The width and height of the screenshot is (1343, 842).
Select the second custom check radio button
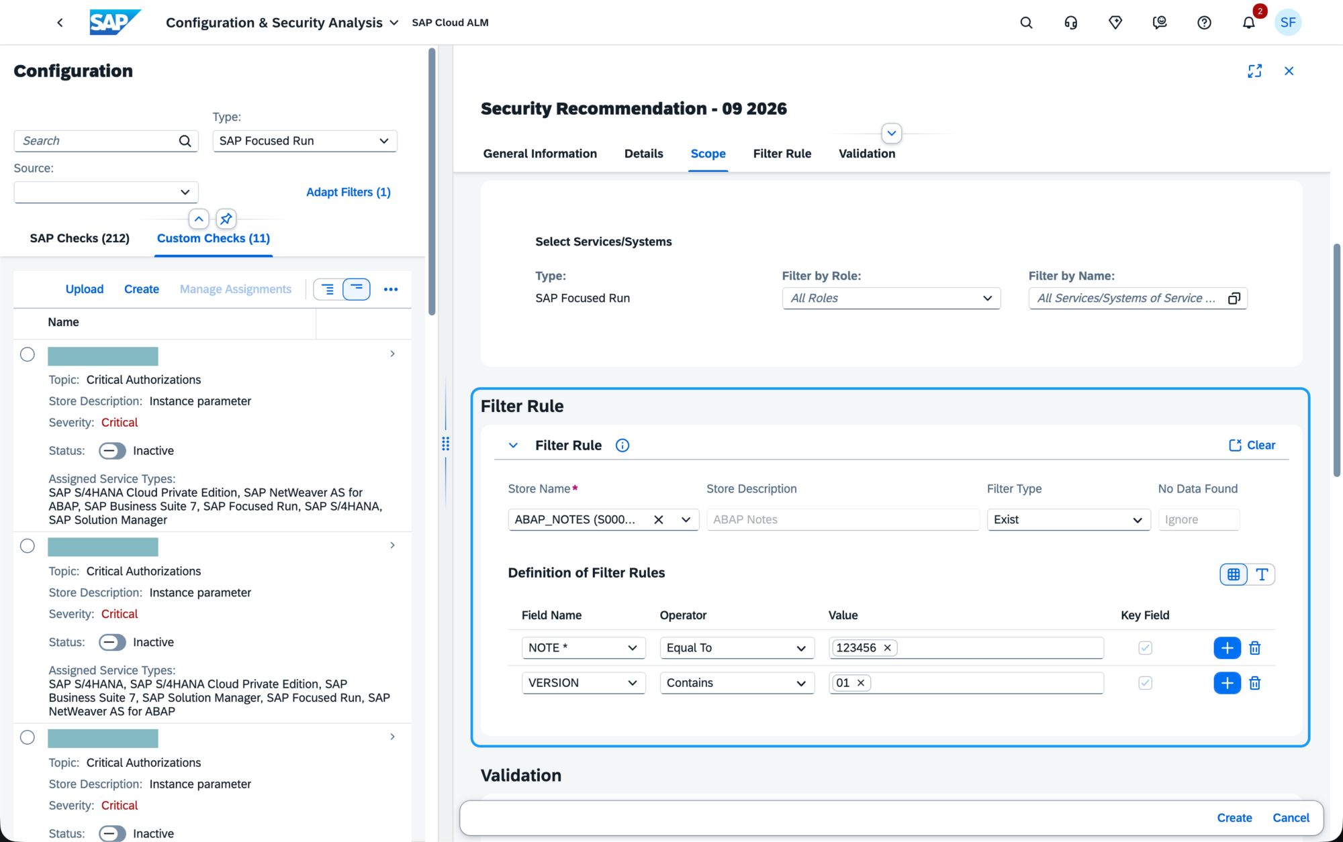coord(28,546)
